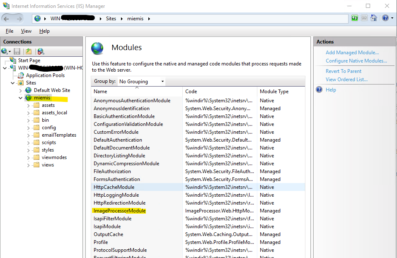Viewport: 397px width, 258px height.
Task: Click Add Managed Module link
Action: [x=352, y=53]
